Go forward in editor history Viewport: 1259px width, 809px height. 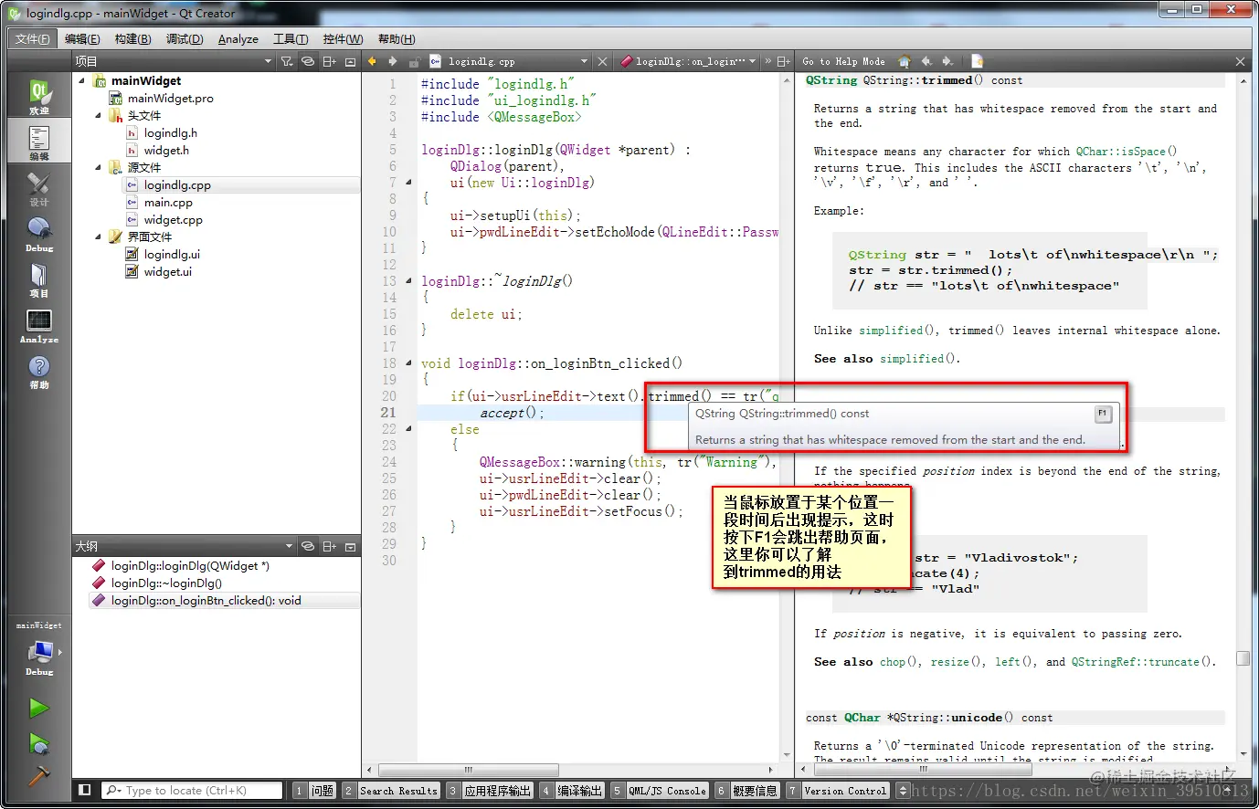click(393, 61)
